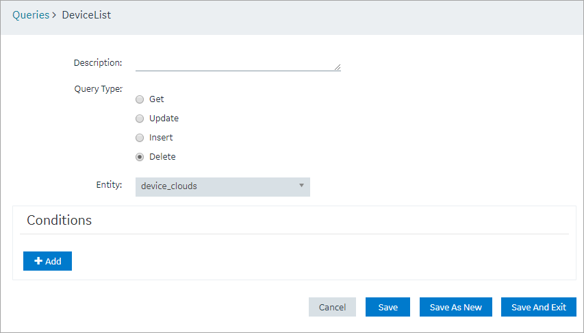Open the Entity device_clouds dropdown
Viewport: 584px width, 333px height.
(x=223, y=187)
